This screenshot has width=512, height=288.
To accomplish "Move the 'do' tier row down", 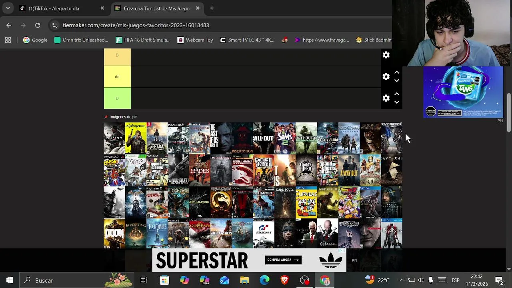I will pos(397,80).
